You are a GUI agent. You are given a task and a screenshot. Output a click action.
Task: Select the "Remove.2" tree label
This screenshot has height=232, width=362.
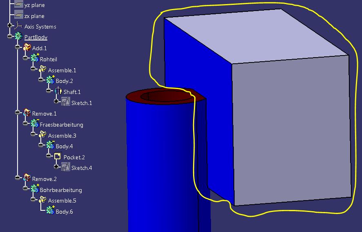click(44, 179)
